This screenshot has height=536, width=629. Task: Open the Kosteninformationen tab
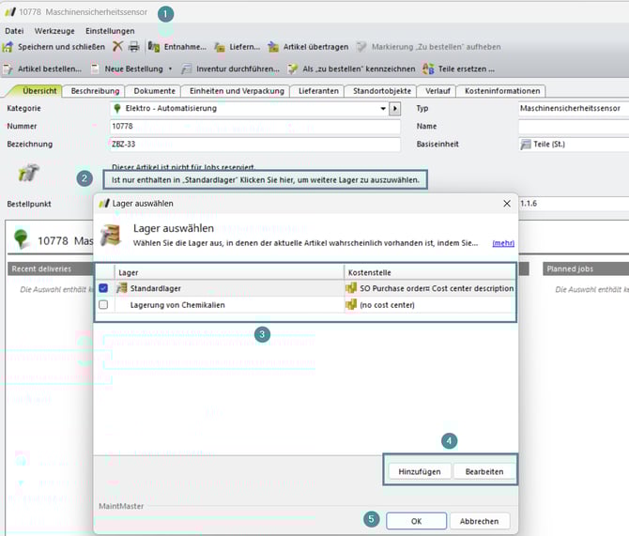[502, 91]
